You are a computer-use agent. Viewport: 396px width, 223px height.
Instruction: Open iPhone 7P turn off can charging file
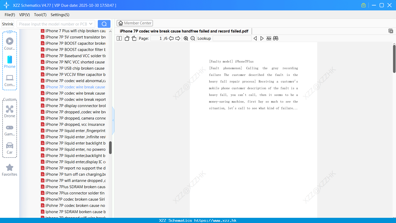pyautogui.click(x=73, y=174)
